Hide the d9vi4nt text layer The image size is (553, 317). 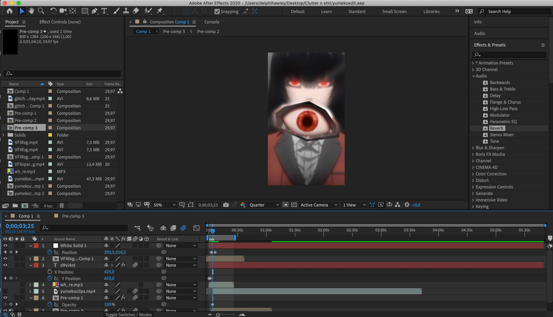tap(5, 265)
